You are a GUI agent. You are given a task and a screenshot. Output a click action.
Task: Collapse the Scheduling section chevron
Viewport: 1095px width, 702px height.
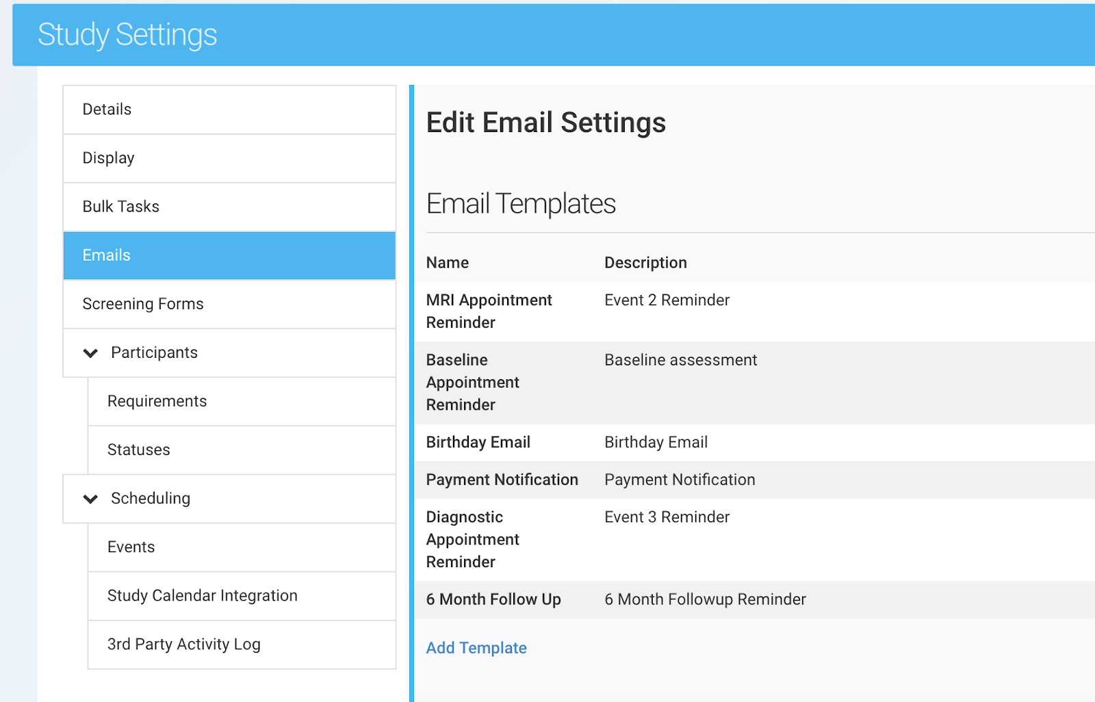(90, 499)
